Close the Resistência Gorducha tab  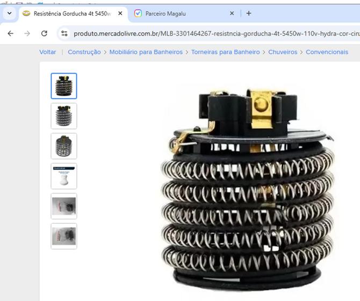[x=120, y=13]
